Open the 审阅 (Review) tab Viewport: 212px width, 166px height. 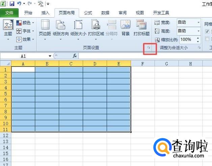point(123,13)
